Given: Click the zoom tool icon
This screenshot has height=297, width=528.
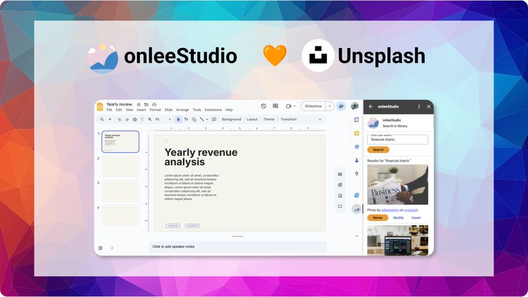Looking at the screenshot, I should click(x=150, y=119).
